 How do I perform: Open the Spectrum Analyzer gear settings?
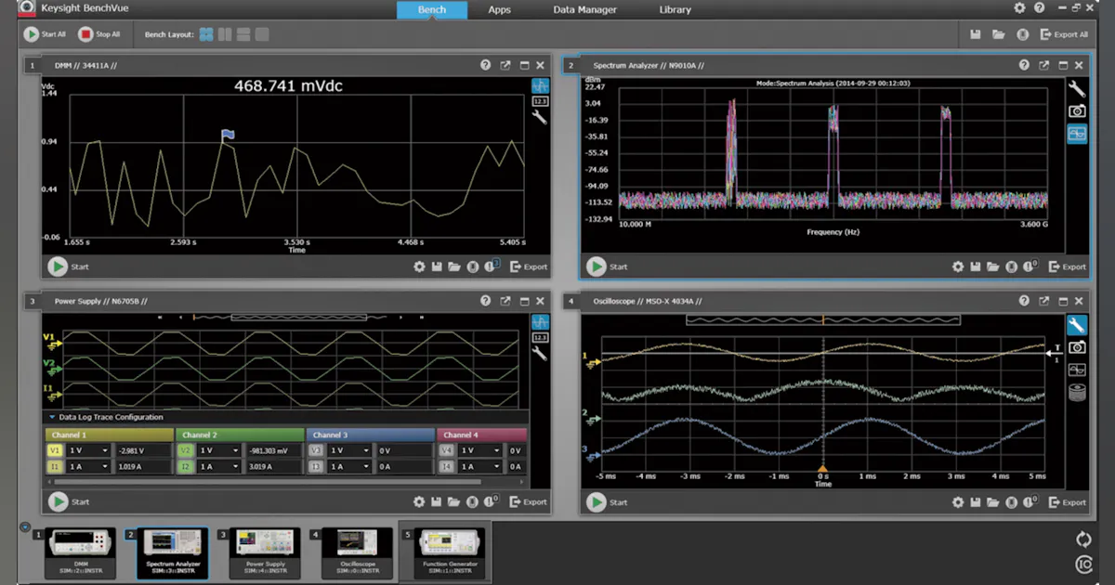[x=958, y=266]
